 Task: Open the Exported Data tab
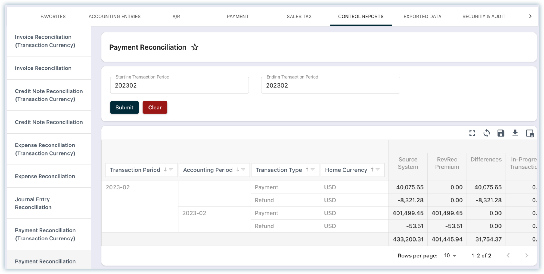[422, 17]
